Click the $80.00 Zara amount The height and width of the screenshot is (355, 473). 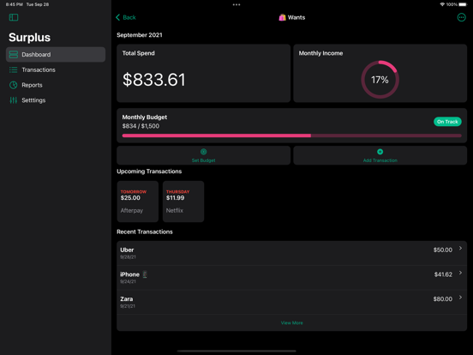443,299
